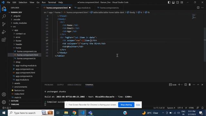Open the Terminal menu
Screen dimensions: 206x116
pos(52,2)
